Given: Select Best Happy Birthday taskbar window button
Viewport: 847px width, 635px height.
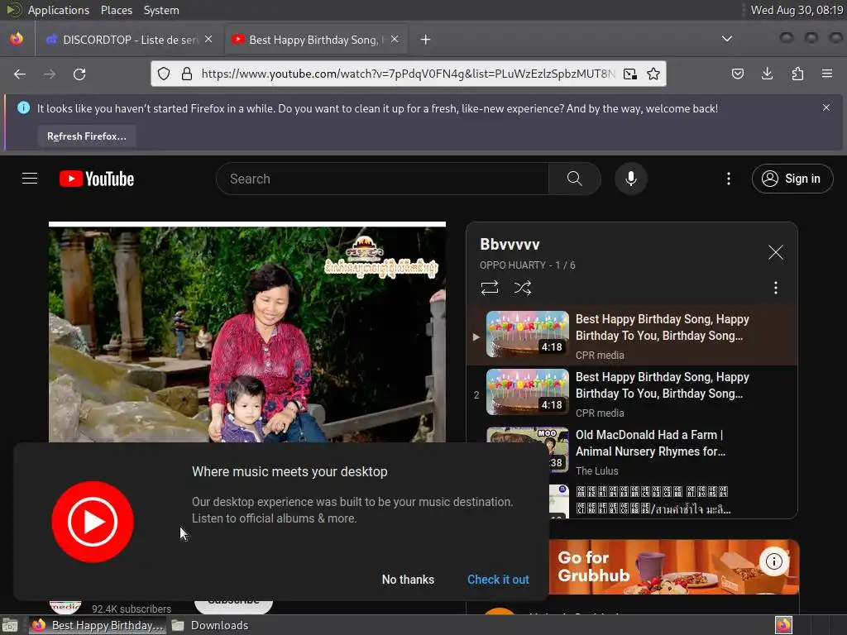Looking at the screenshot, I should tap(98, 625).
